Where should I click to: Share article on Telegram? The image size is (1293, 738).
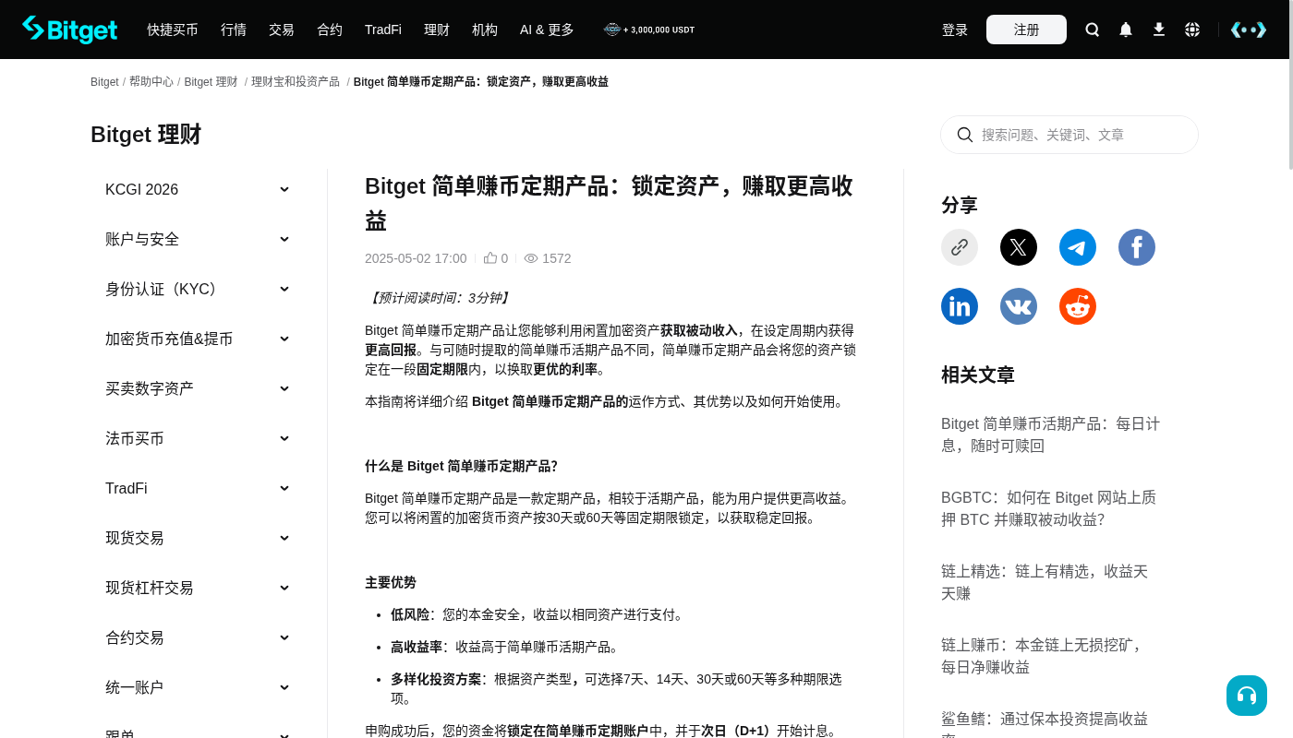point(1078,247)
